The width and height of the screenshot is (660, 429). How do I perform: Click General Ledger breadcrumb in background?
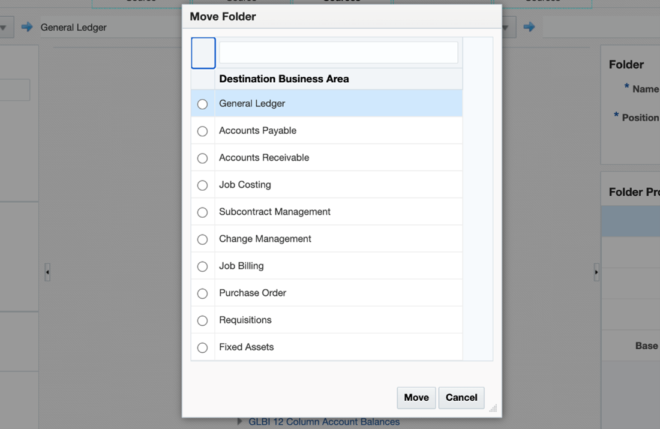click(x=73, y=28)
